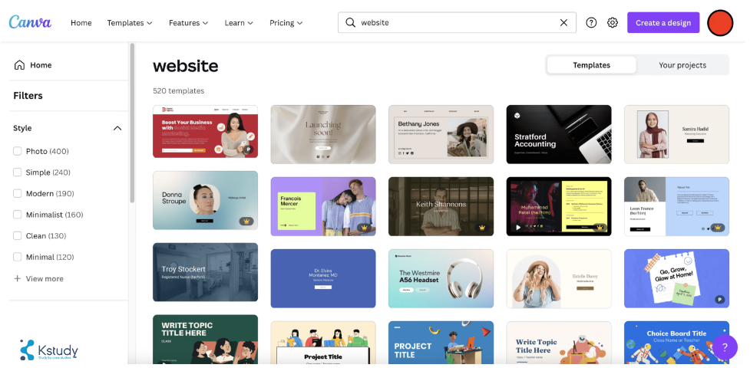Enable the Photo style filter checkbox
This screenshot has height=381, width=750.
18,152
